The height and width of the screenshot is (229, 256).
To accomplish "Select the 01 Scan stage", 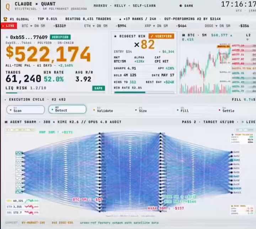I will (26, 110).
